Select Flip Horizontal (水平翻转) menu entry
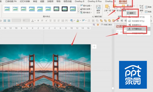Screen dimensions: 153x92 coord(137,29)
